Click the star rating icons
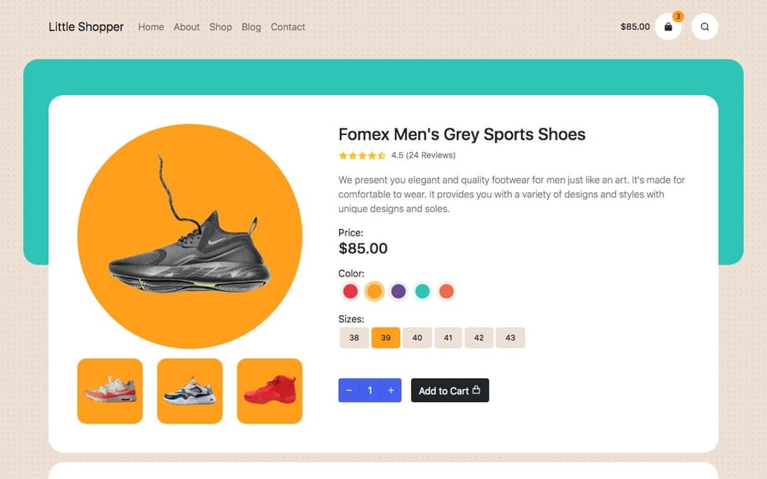This screenshot has height=479, width=767. click(362, 155)
